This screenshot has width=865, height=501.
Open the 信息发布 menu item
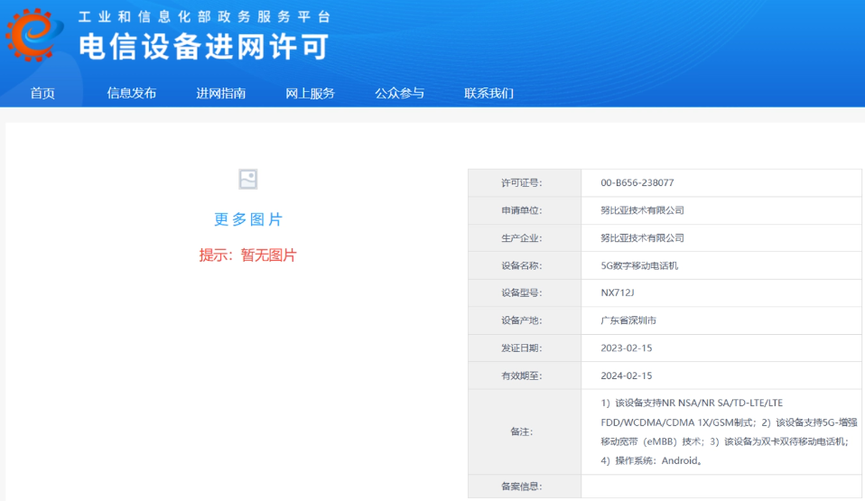(131, 93)
